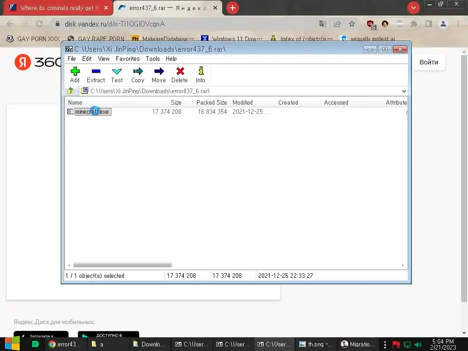Screen dimensions: 468x351
Task: Choose the Move toolbar icon
Action: (159, 74)
